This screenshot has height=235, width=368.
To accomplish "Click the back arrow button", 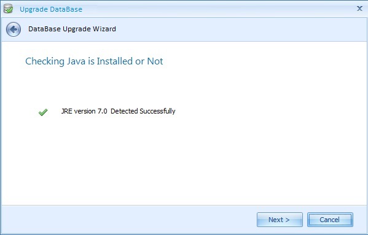I will point(14,29).
